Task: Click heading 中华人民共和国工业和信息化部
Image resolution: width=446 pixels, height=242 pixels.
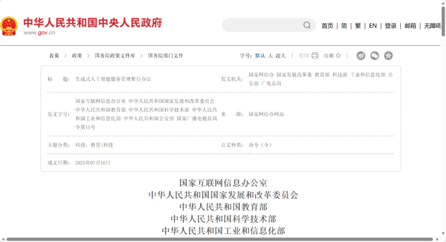Action: point(223,231)
